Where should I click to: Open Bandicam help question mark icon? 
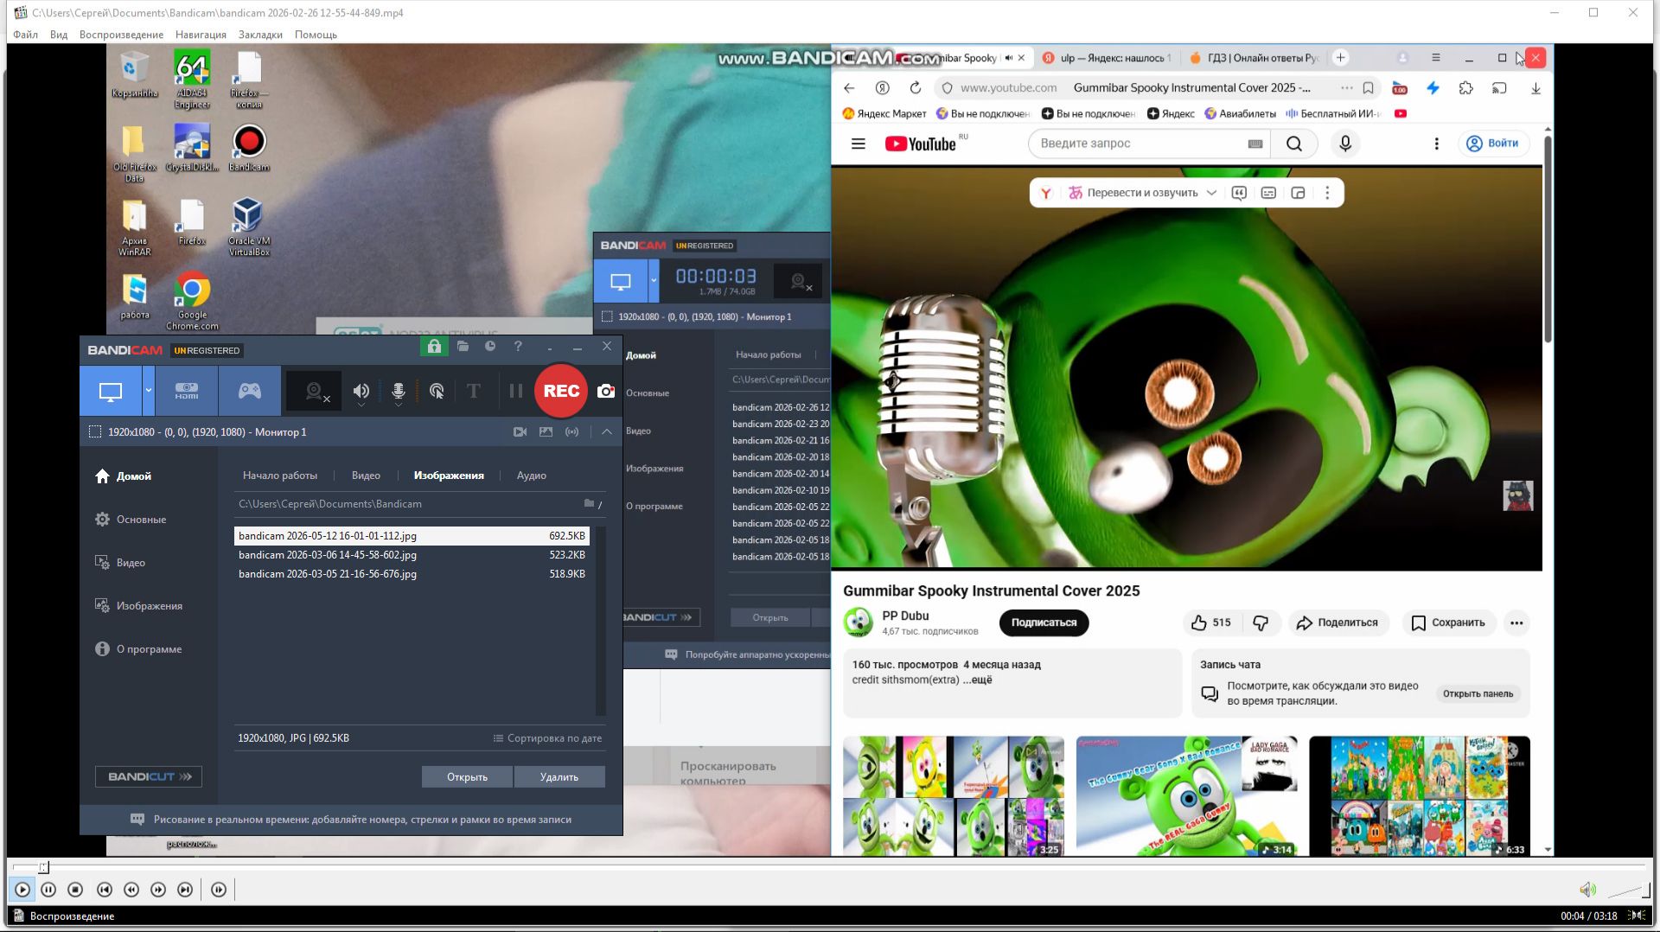click(518, 347)
